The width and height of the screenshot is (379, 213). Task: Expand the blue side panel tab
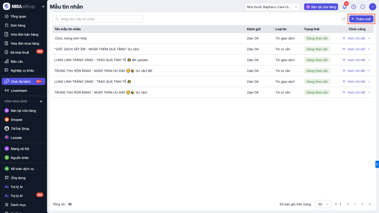(x=377, y=164)
